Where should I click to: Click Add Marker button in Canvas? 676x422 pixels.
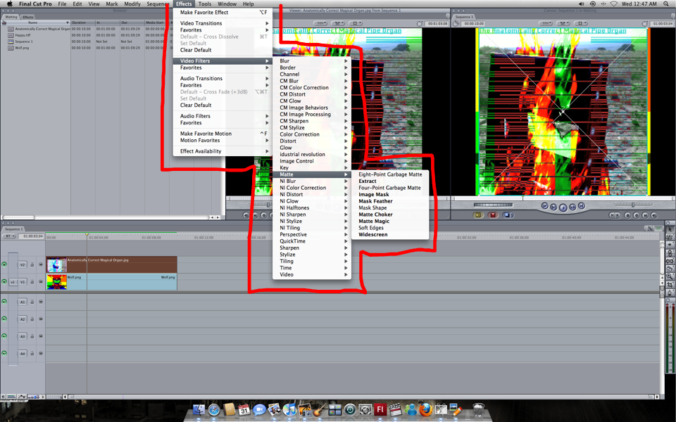click(627, 215)
